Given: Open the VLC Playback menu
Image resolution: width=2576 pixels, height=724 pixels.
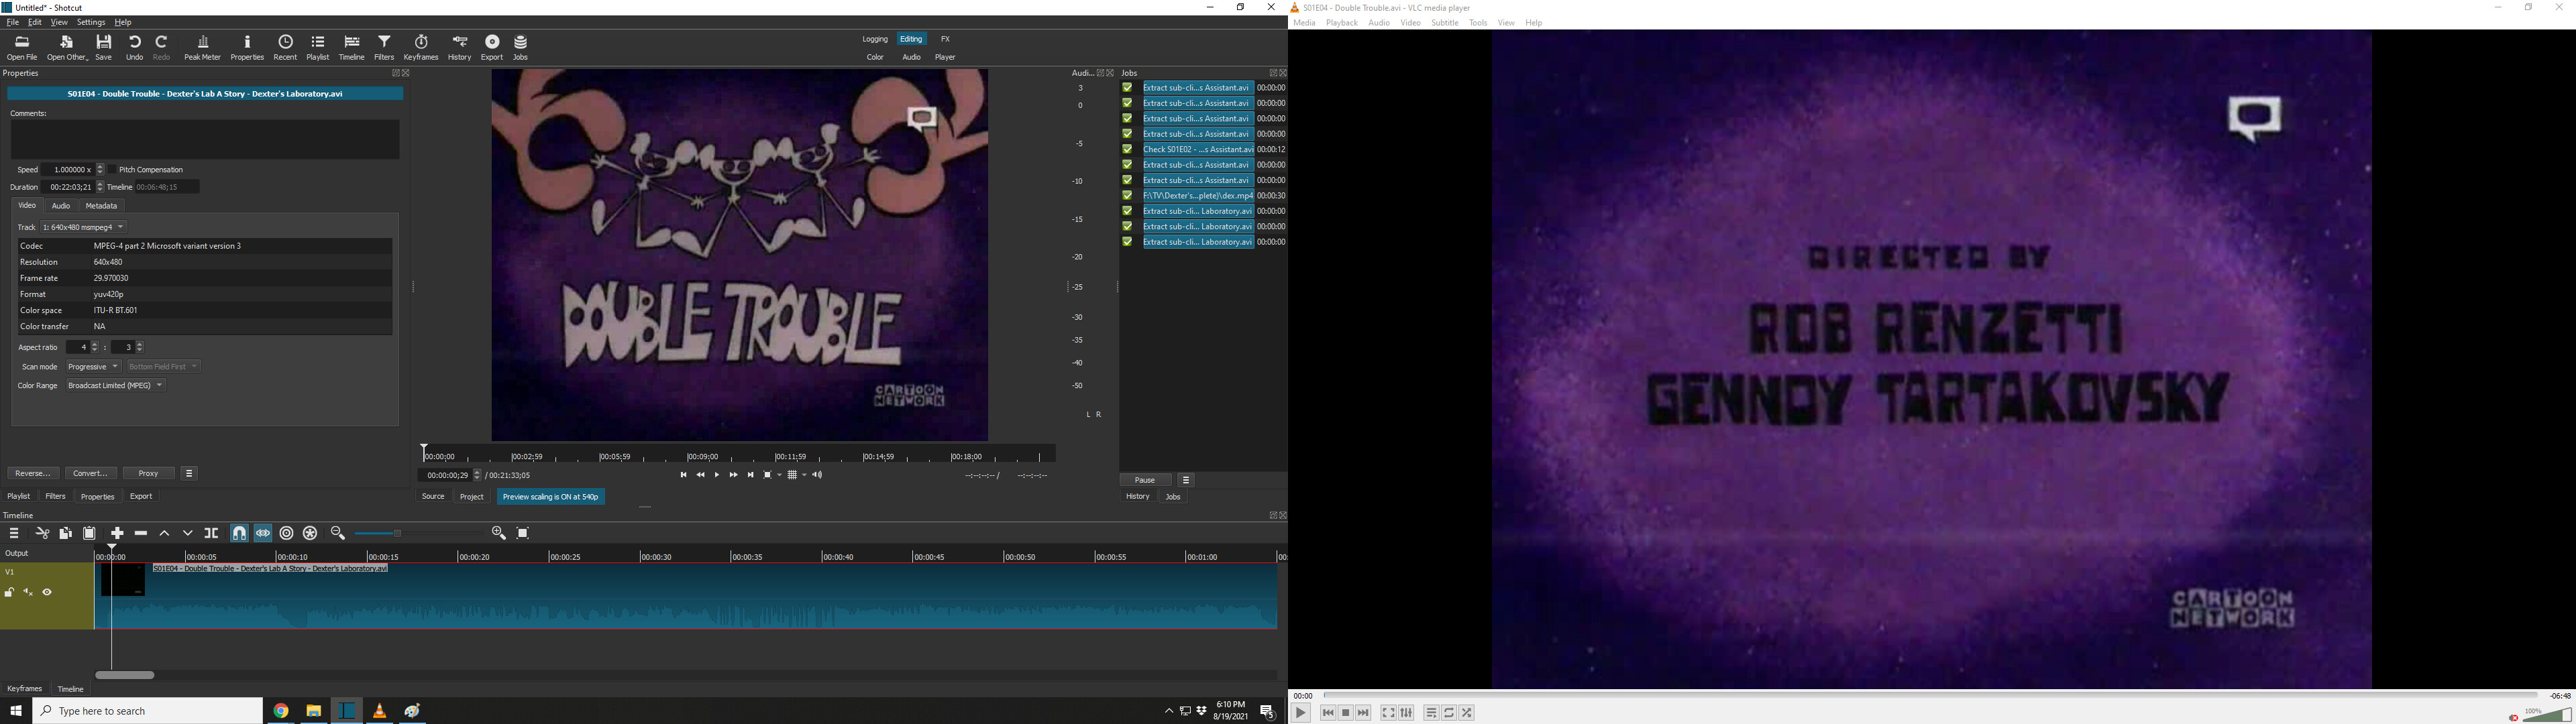Looking at the screenshot, I should 1342,23.
